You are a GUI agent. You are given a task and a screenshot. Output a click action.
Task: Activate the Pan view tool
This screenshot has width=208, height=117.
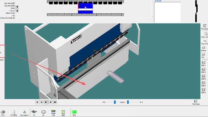(x=203, y=54)
